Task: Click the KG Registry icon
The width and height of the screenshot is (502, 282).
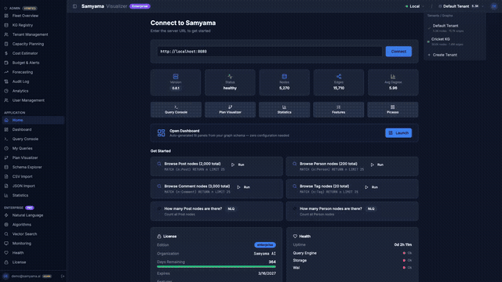Action: coord(6,25)
